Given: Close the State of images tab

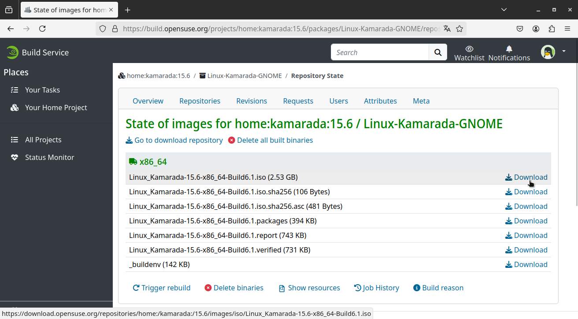Looking at the screenshot, I should pos(111,10).
